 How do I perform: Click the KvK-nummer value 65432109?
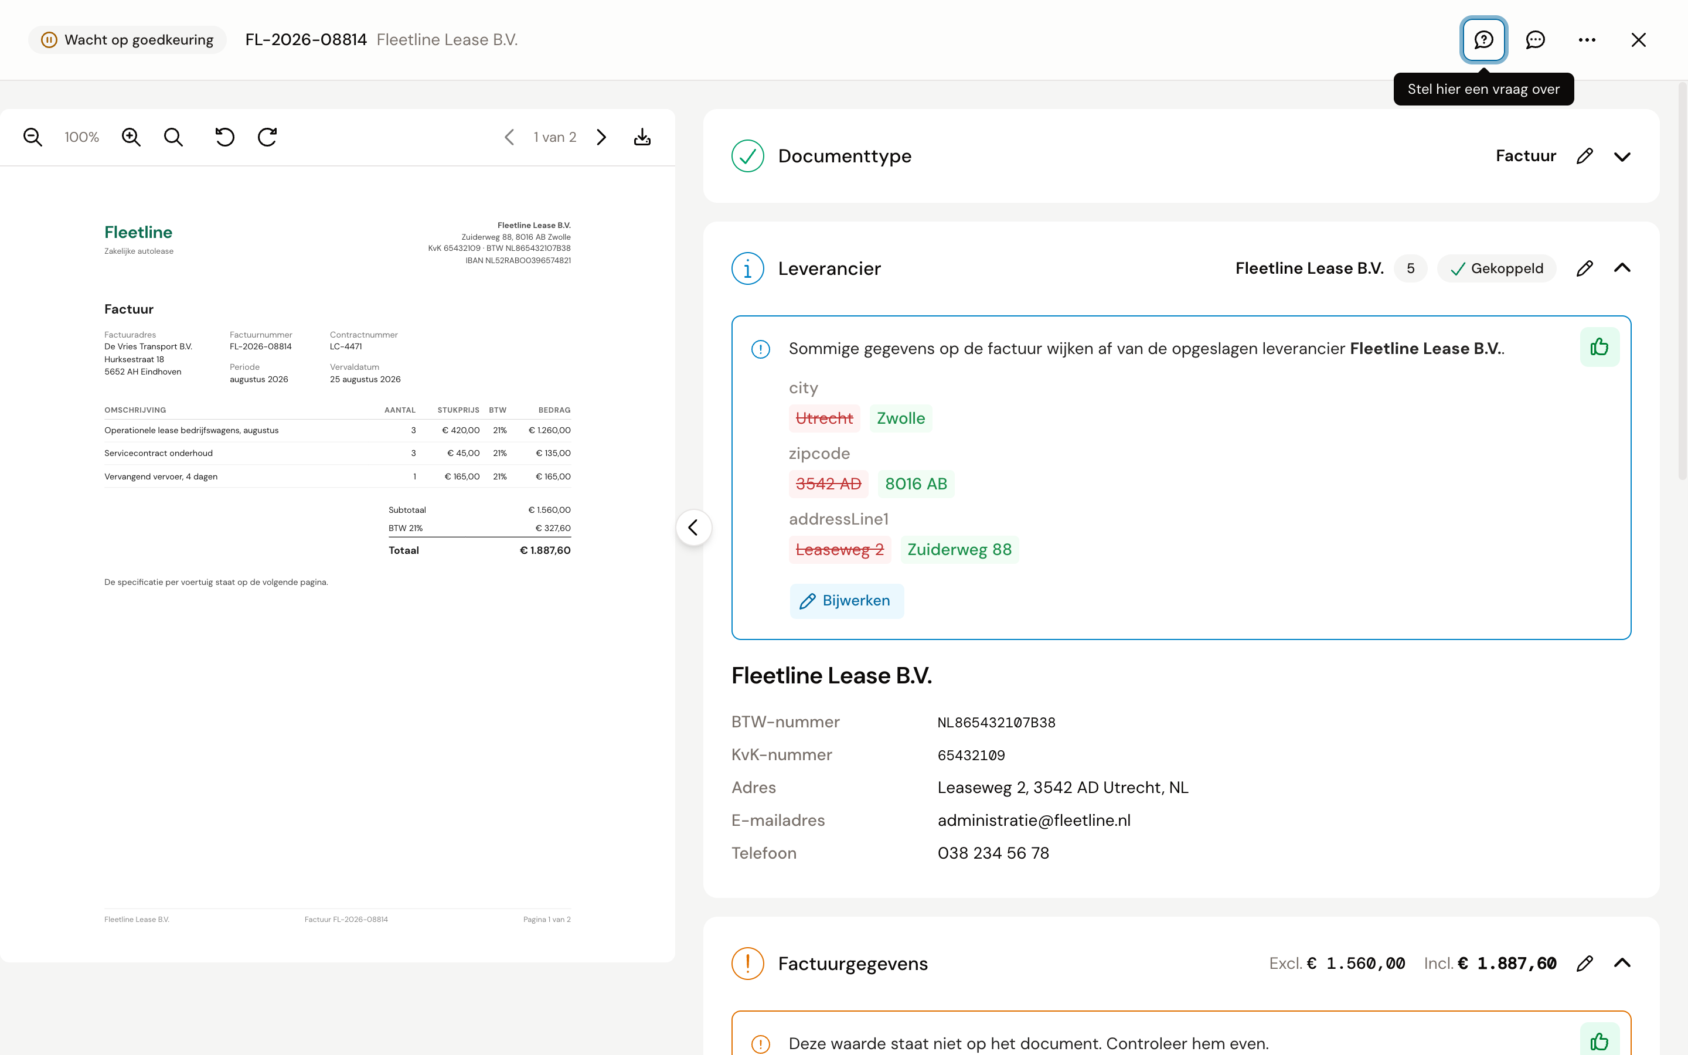point(971,755)
